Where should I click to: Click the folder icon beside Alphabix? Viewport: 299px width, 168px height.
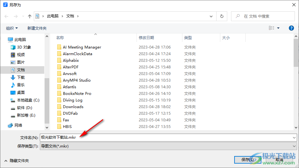pos(59,60)
